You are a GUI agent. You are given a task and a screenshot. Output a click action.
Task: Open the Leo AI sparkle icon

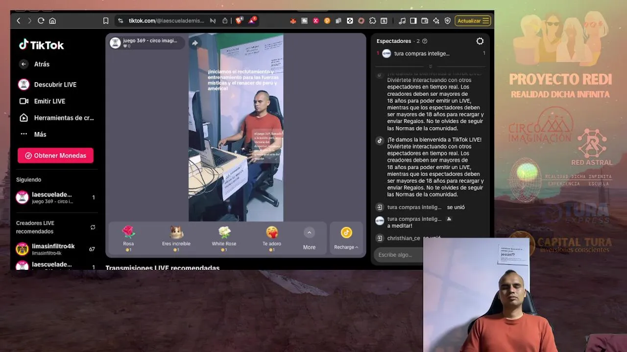coord(436,21)
